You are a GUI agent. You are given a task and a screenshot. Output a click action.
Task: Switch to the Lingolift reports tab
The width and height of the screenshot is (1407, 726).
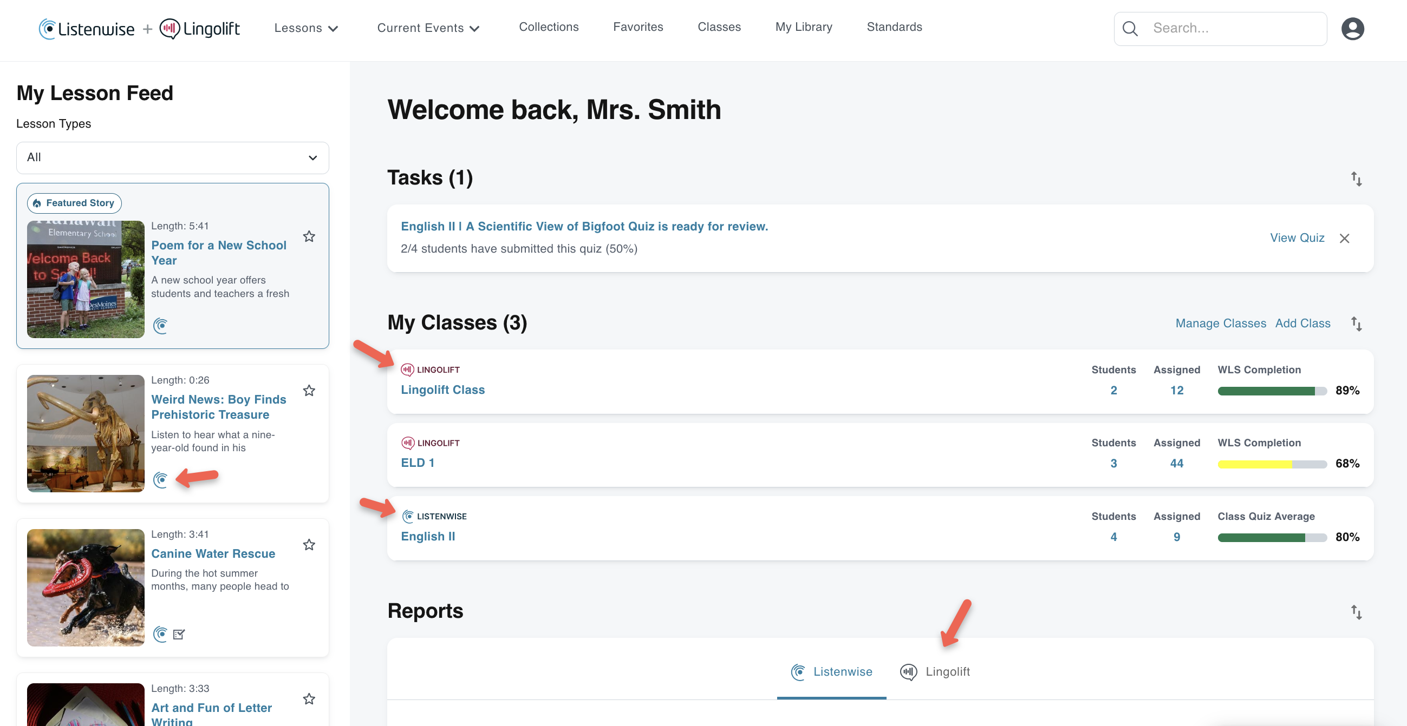coord(935,671)
